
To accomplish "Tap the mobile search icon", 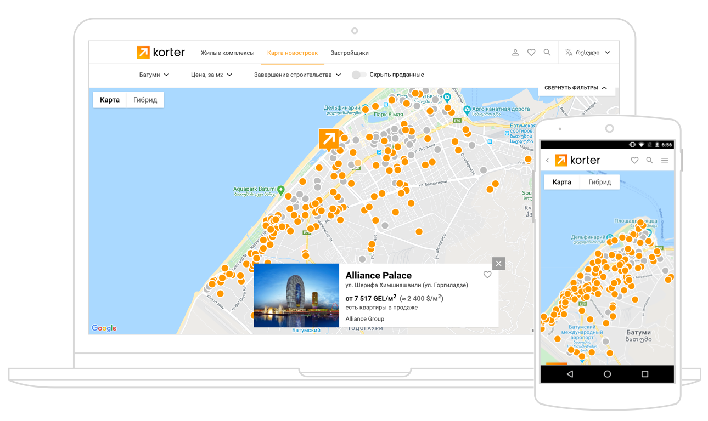I will [649, 161].
